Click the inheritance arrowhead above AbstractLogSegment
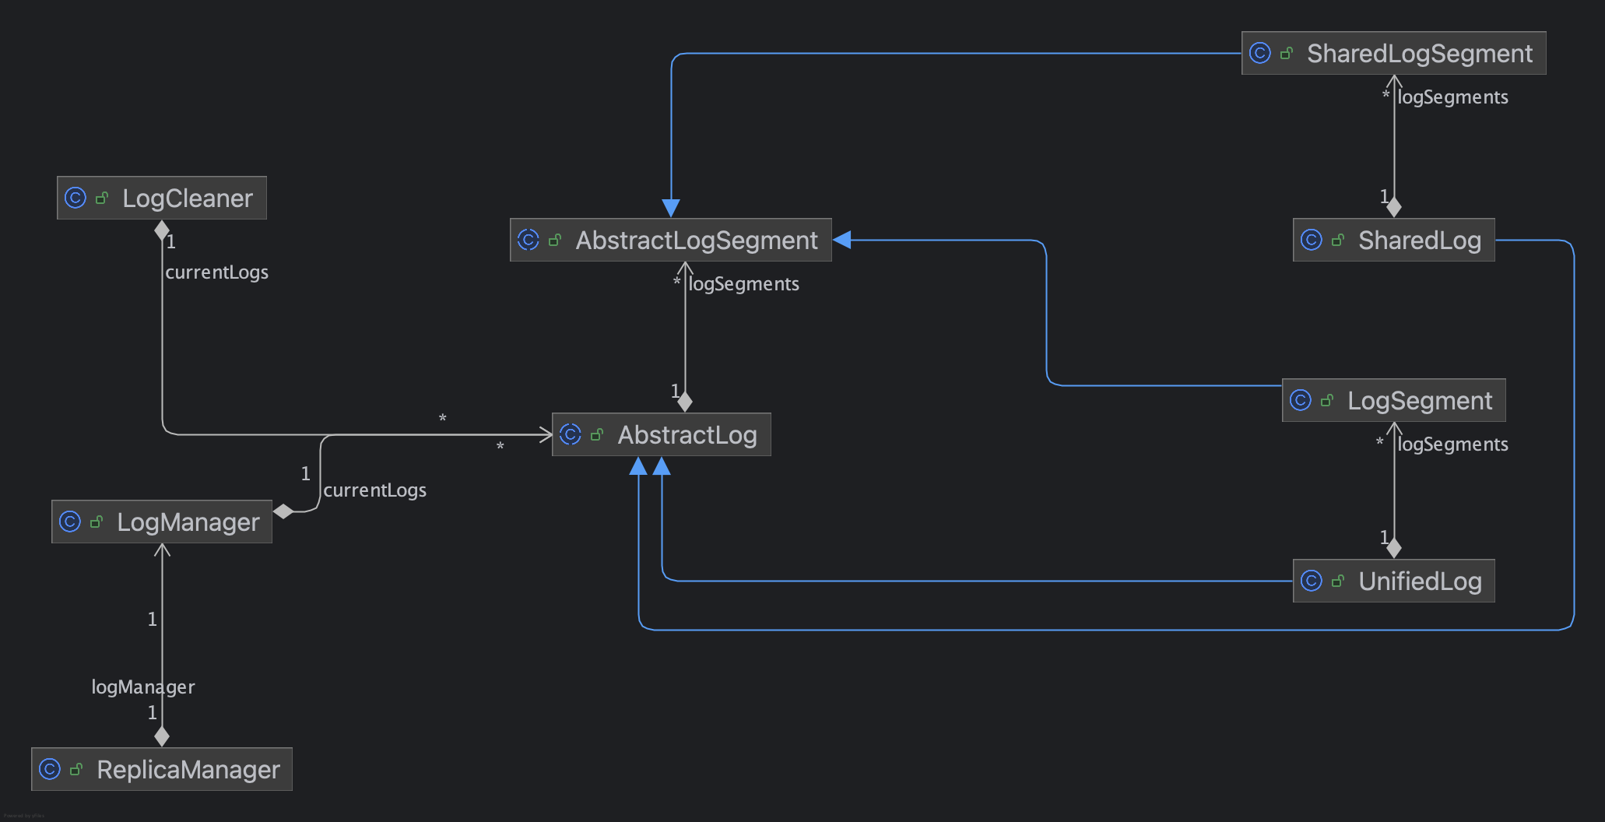Image resolution: width=1605 pixels, height=822 pixels. click(671, 208)
